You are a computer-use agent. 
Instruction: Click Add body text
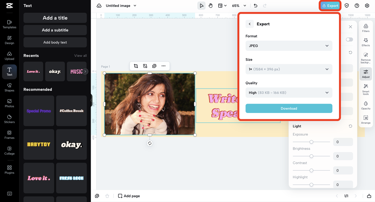click(55, 42)
